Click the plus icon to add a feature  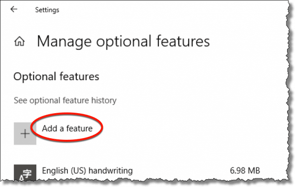[25, 134]
